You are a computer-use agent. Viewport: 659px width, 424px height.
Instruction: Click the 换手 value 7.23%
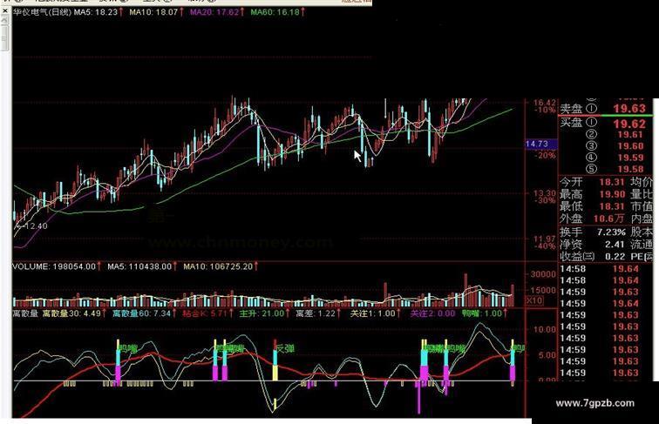click(x=612, y=232)
